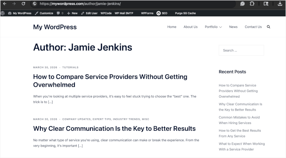This screenshot has height=158, width=286.
Task: Open About Us in site navigation
Action: tap(191, 27)
